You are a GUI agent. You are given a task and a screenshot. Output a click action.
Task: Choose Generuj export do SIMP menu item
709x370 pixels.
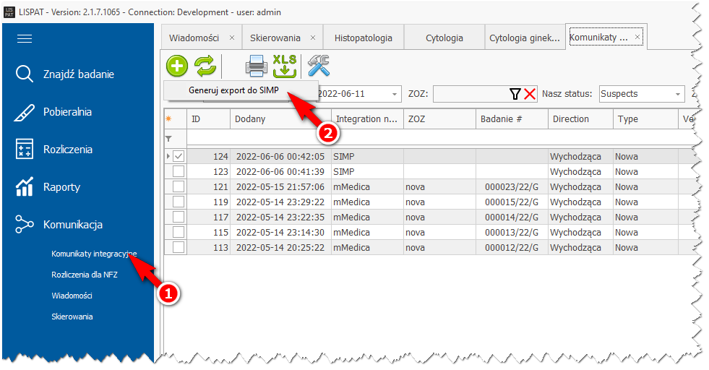tap(238, 91)
